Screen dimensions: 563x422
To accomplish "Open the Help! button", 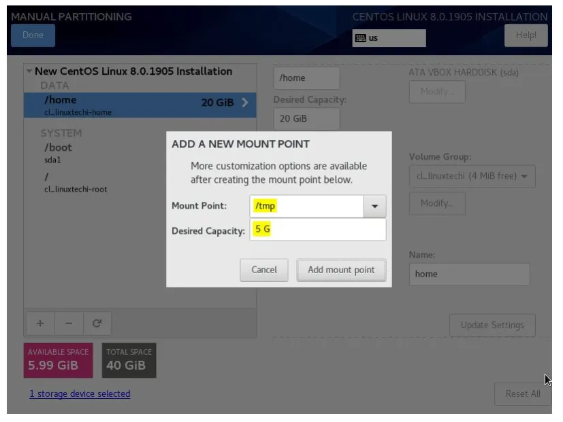I will (526, 35).
